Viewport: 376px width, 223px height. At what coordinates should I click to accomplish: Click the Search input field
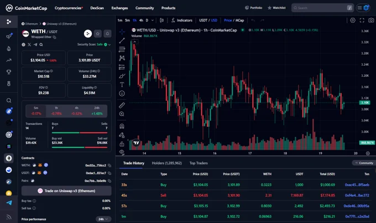(x=322, y=8)
